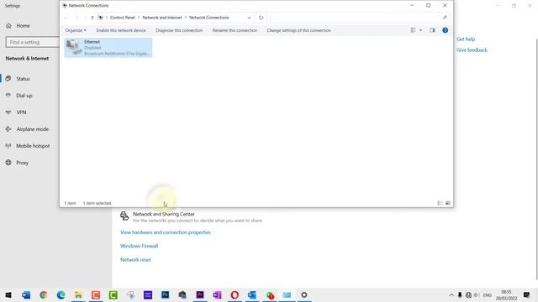Select the disabled Ethernet adapter
Image resolution: width=538 pixels, height=302 pixels.
(108, 47)
